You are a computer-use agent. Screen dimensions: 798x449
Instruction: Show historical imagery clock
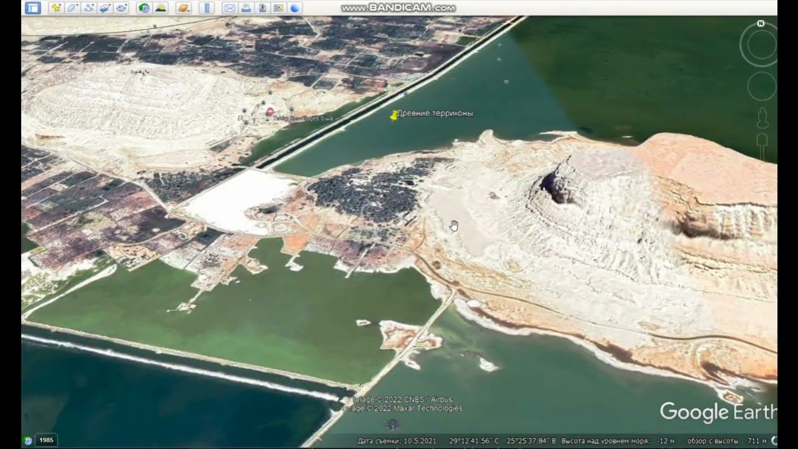[144, 8]
